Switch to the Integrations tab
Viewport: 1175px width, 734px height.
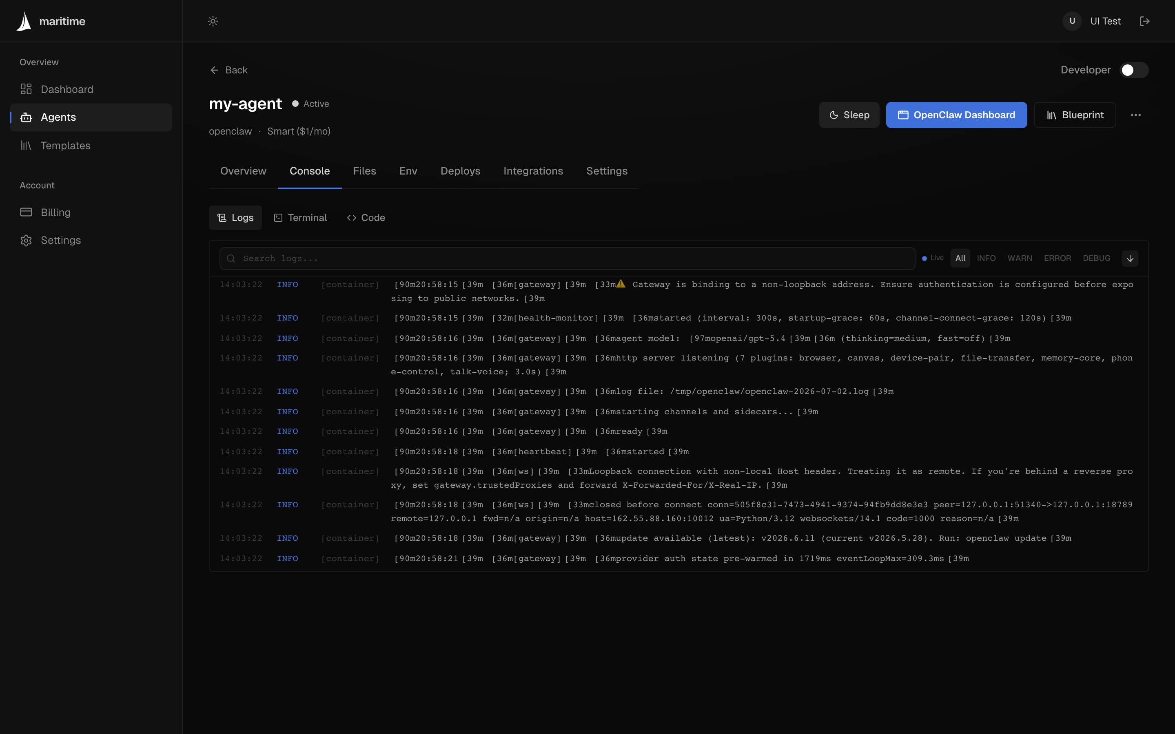point(533,171)
